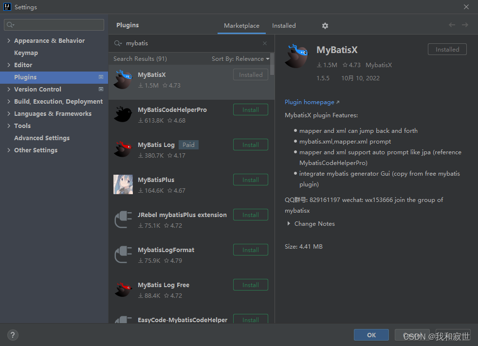Screen dimensions: 478x346
Task: Install the MyBatis Log paid plugin
Action: click(x=251, y=145)
